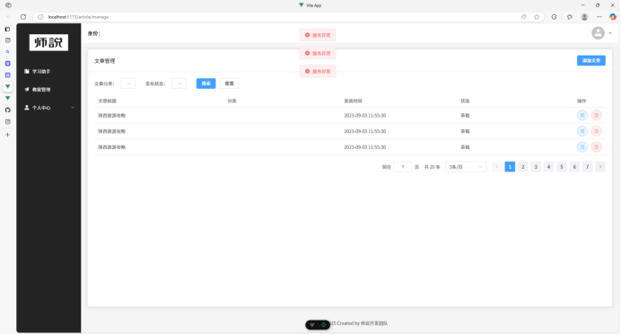Focus the go-to page number input
Screen dimensions: 621x334
(x=402, y=167)
